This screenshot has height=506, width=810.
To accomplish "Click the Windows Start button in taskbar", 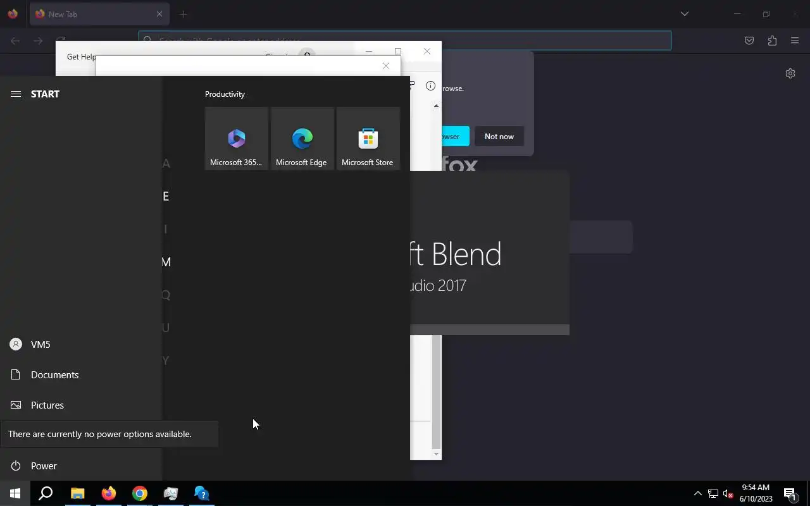I will pyautogui.click(x=15, y=493).
